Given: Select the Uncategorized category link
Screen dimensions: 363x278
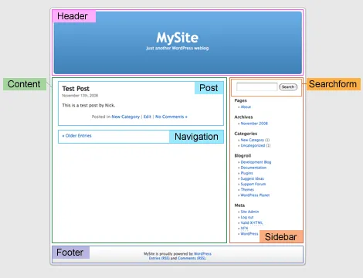Looking at the screenshot, I should 253,145.
